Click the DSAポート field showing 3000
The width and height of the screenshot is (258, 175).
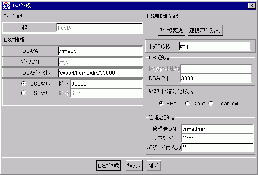[216, 78]
